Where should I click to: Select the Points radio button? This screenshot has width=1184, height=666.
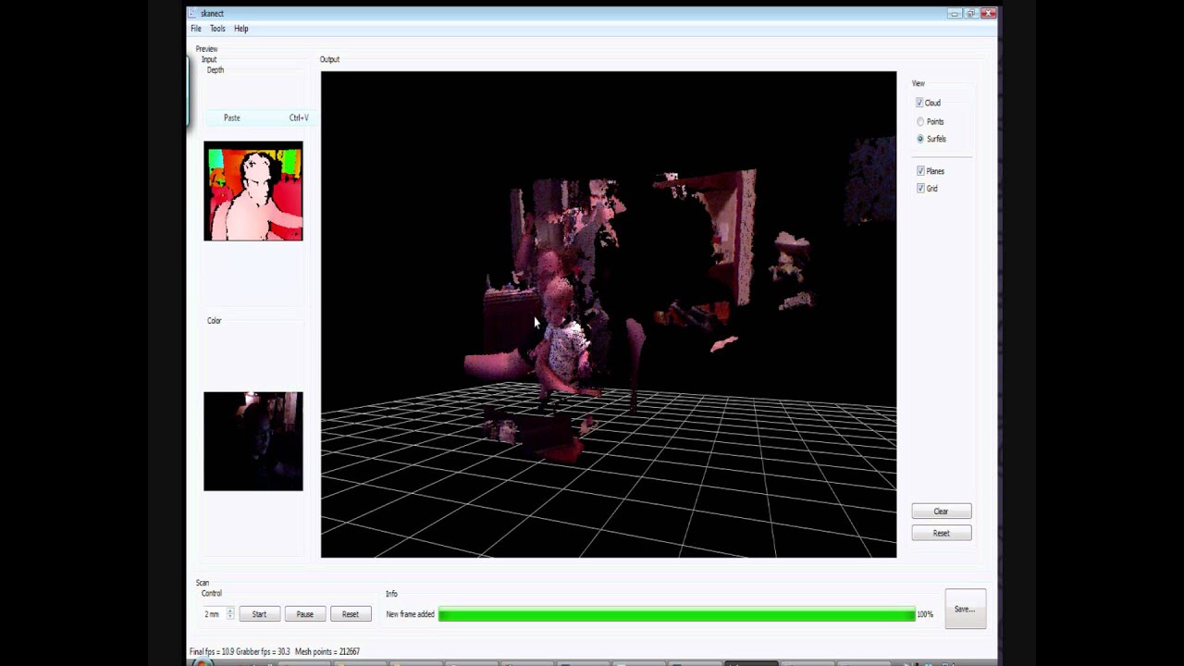[x=920, y=121]
